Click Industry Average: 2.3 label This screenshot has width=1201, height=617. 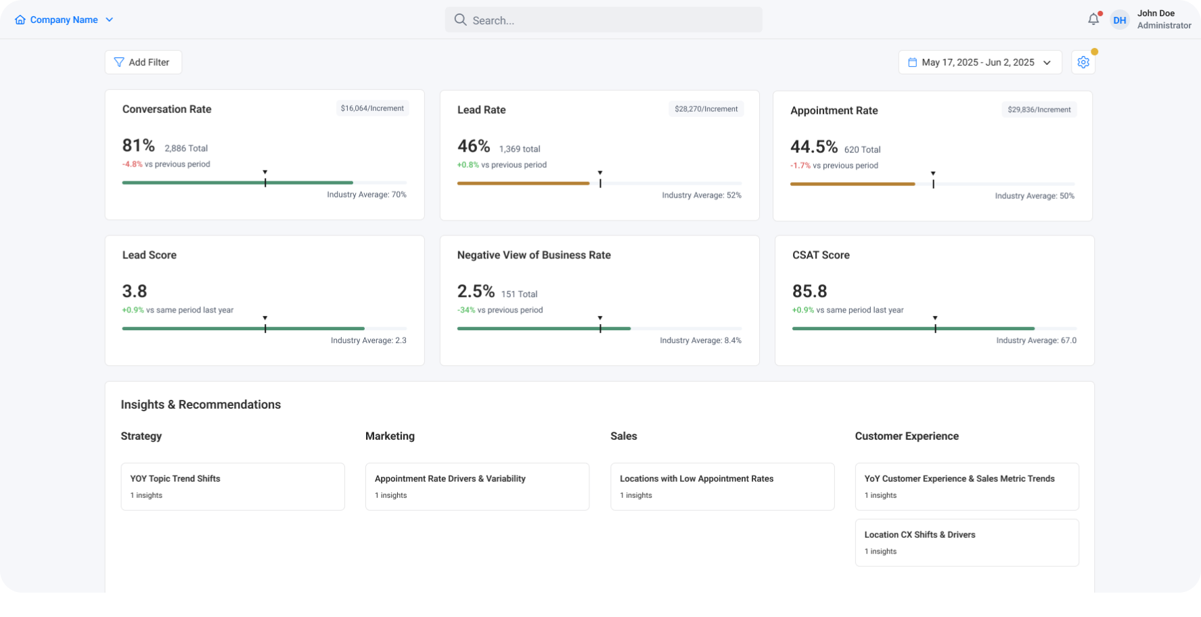(369, 341)
